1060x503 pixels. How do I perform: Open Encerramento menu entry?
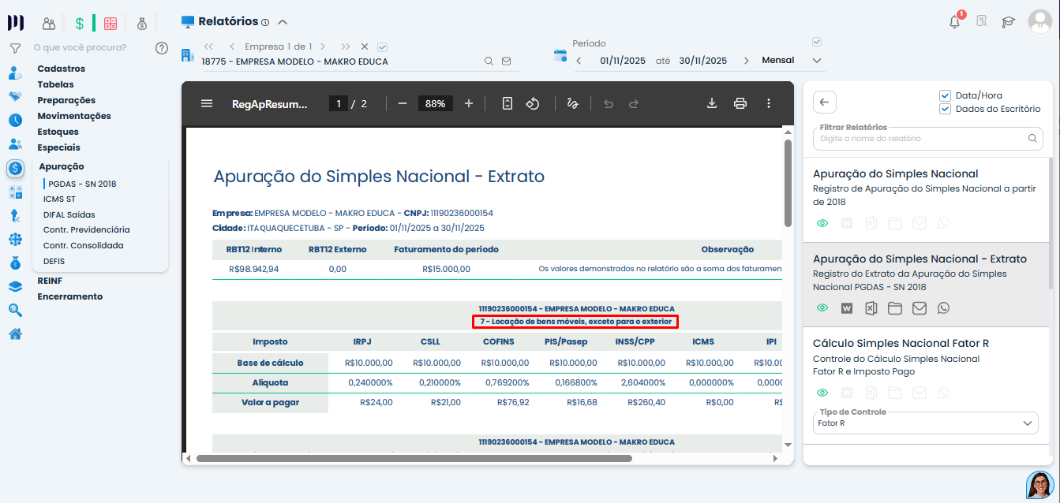[70, 296]
